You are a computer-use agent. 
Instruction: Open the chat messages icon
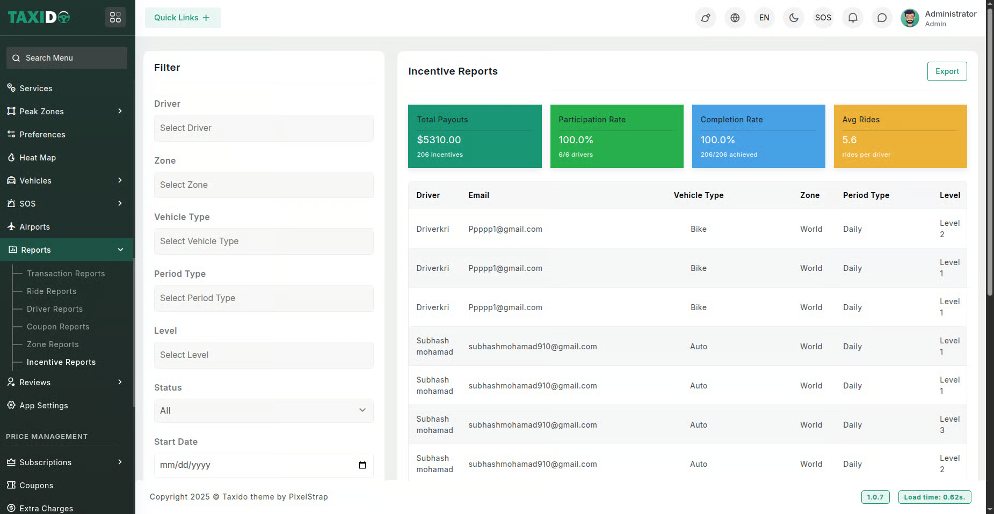[x=882, y=18]
